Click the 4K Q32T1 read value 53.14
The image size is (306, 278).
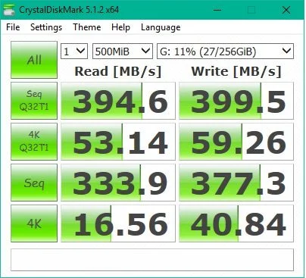coord(118,142)
